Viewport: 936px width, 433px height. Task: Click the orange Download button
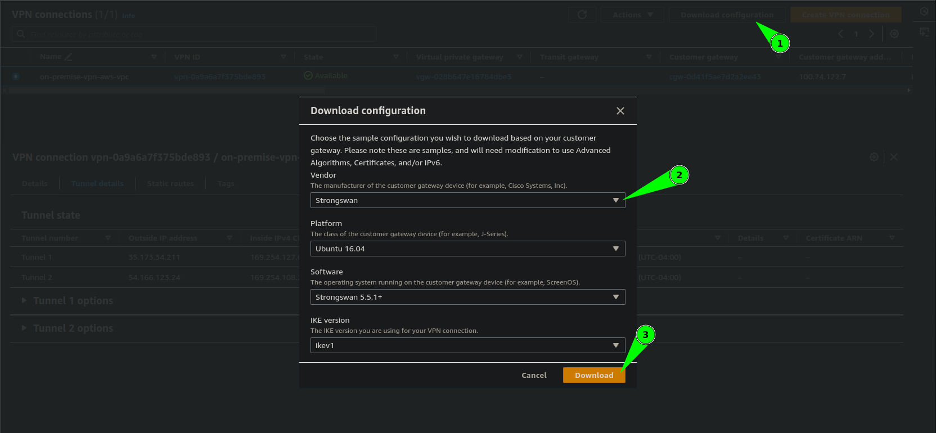click(x=594, y=375)
